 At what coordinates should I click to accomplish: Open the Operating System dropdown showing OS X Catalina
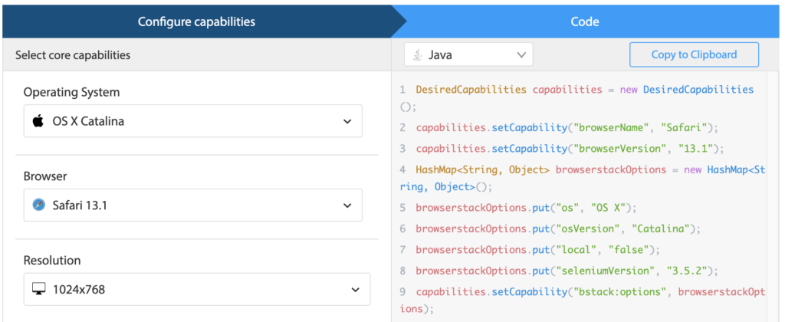tap(192, 120)
